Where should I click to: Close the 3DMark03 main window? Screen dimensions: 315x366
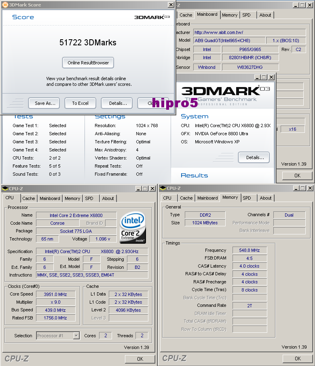[271, 77]
